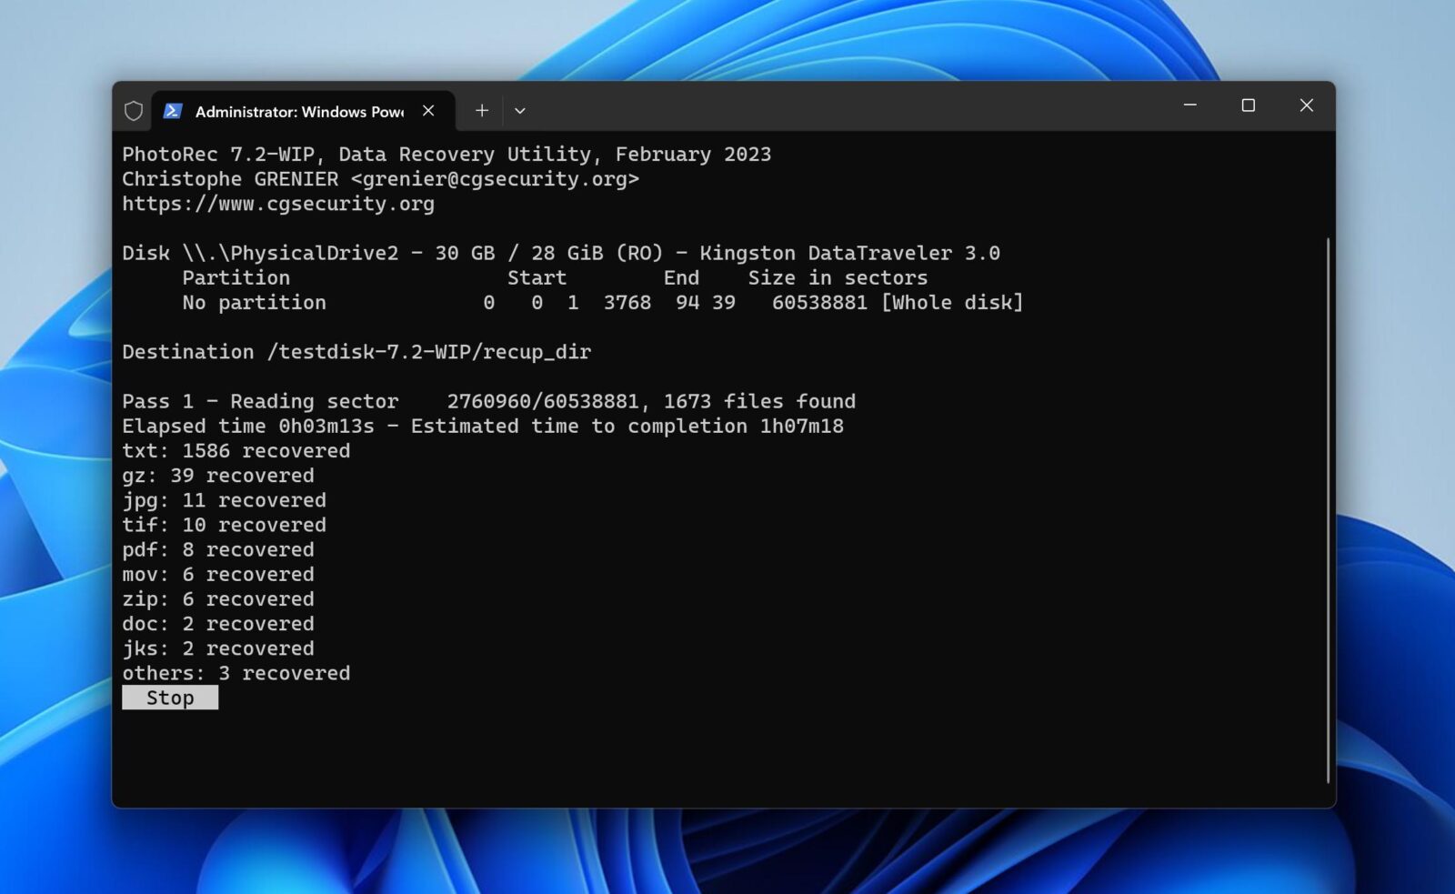Click the PhotoRec version header text
Viewport: 1455px width, 894px height.
pyautogui.click(x=446, y=154)
